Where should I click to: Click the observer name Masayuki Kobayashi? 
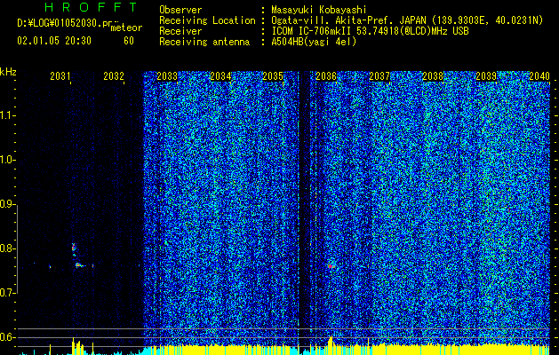point(319,10)
